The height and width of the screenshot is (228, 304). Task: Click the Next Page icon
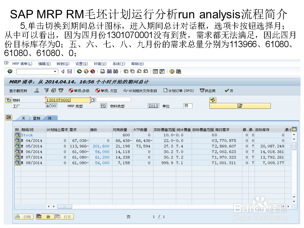tap(139, 72)
